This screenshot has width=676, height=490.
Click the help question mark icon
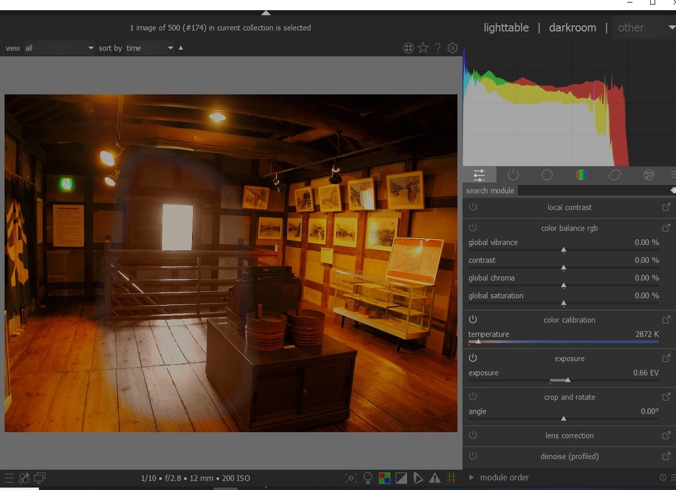438,48
